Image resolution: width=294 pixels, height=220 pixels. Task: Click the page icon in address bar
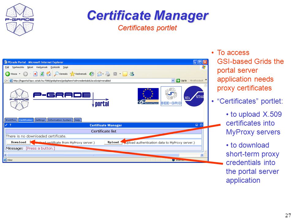(x=11, y=81)
